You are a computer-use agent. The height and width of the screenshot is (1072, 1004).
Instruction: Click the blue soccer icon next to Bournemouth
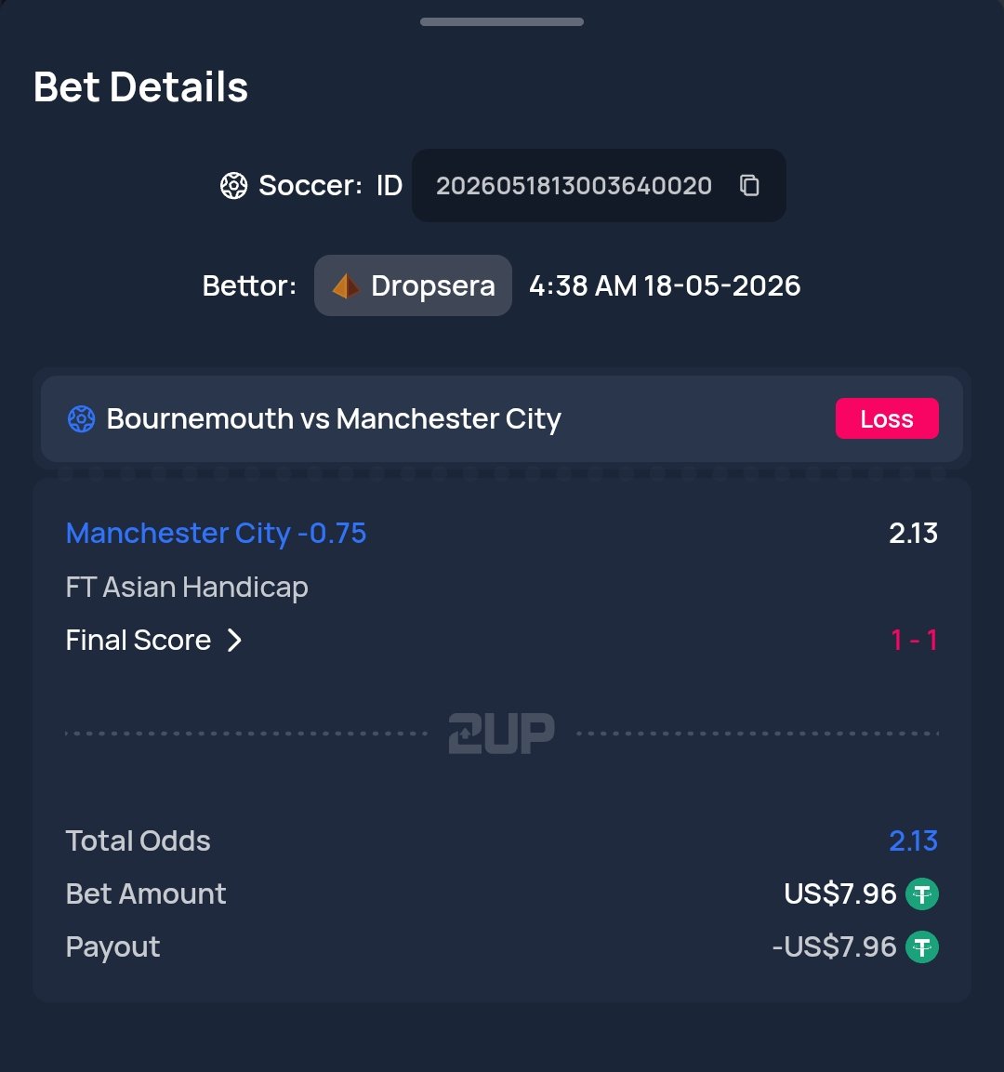pos(81,418)
